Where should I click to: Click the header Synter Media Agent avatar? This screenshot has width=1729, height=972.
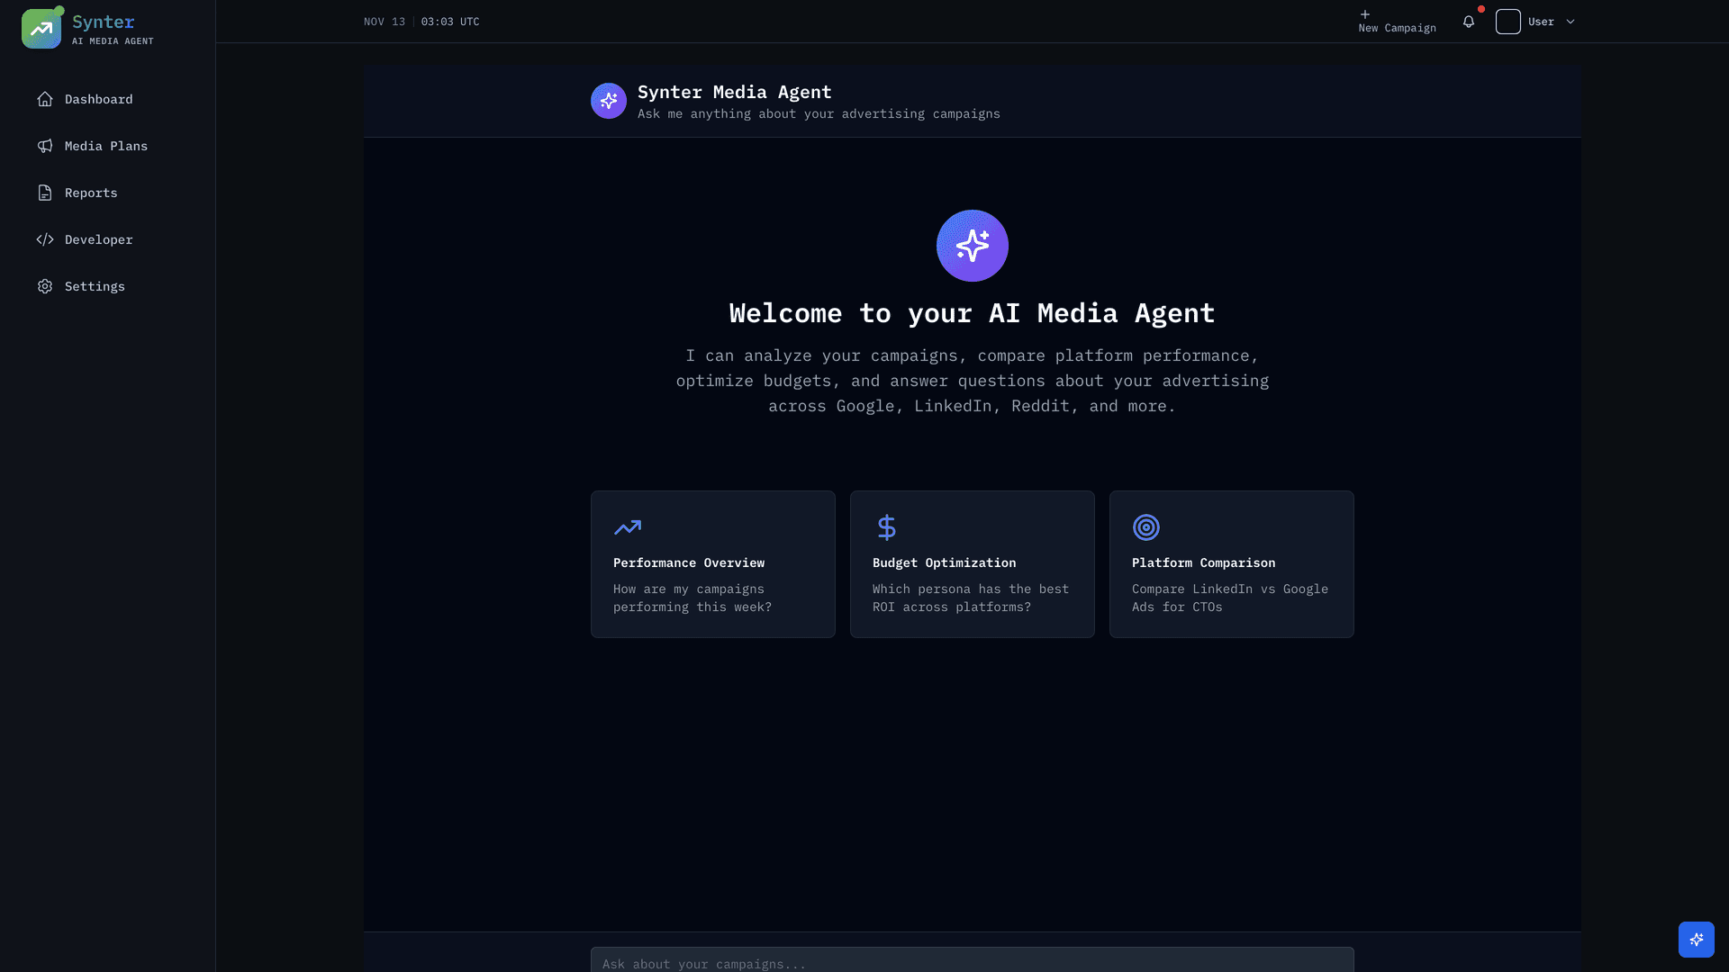pyautogui.click(x=609, y=101)
